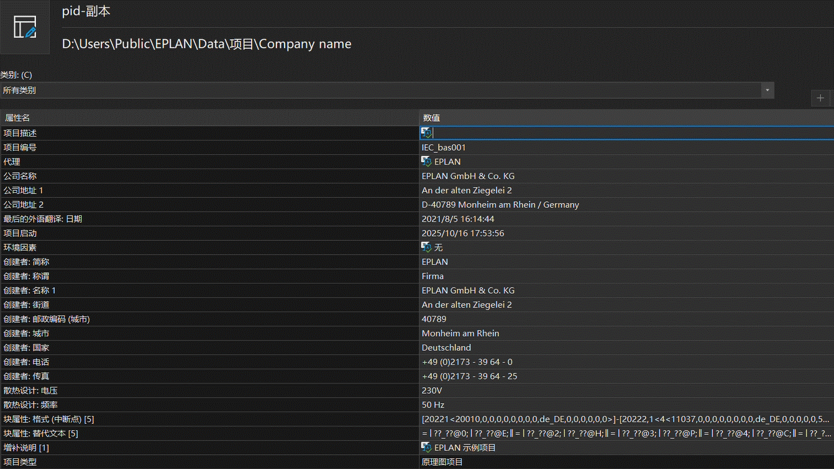Click the 原理图项目 value cell
Viewport: 834px width, 469px height.
(626, 462)
